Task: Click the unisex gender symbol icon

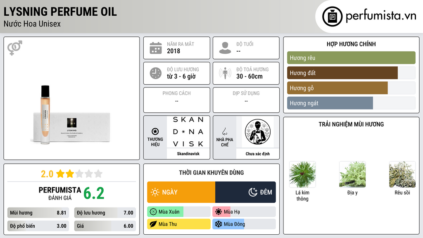Action: pos(15,48)
